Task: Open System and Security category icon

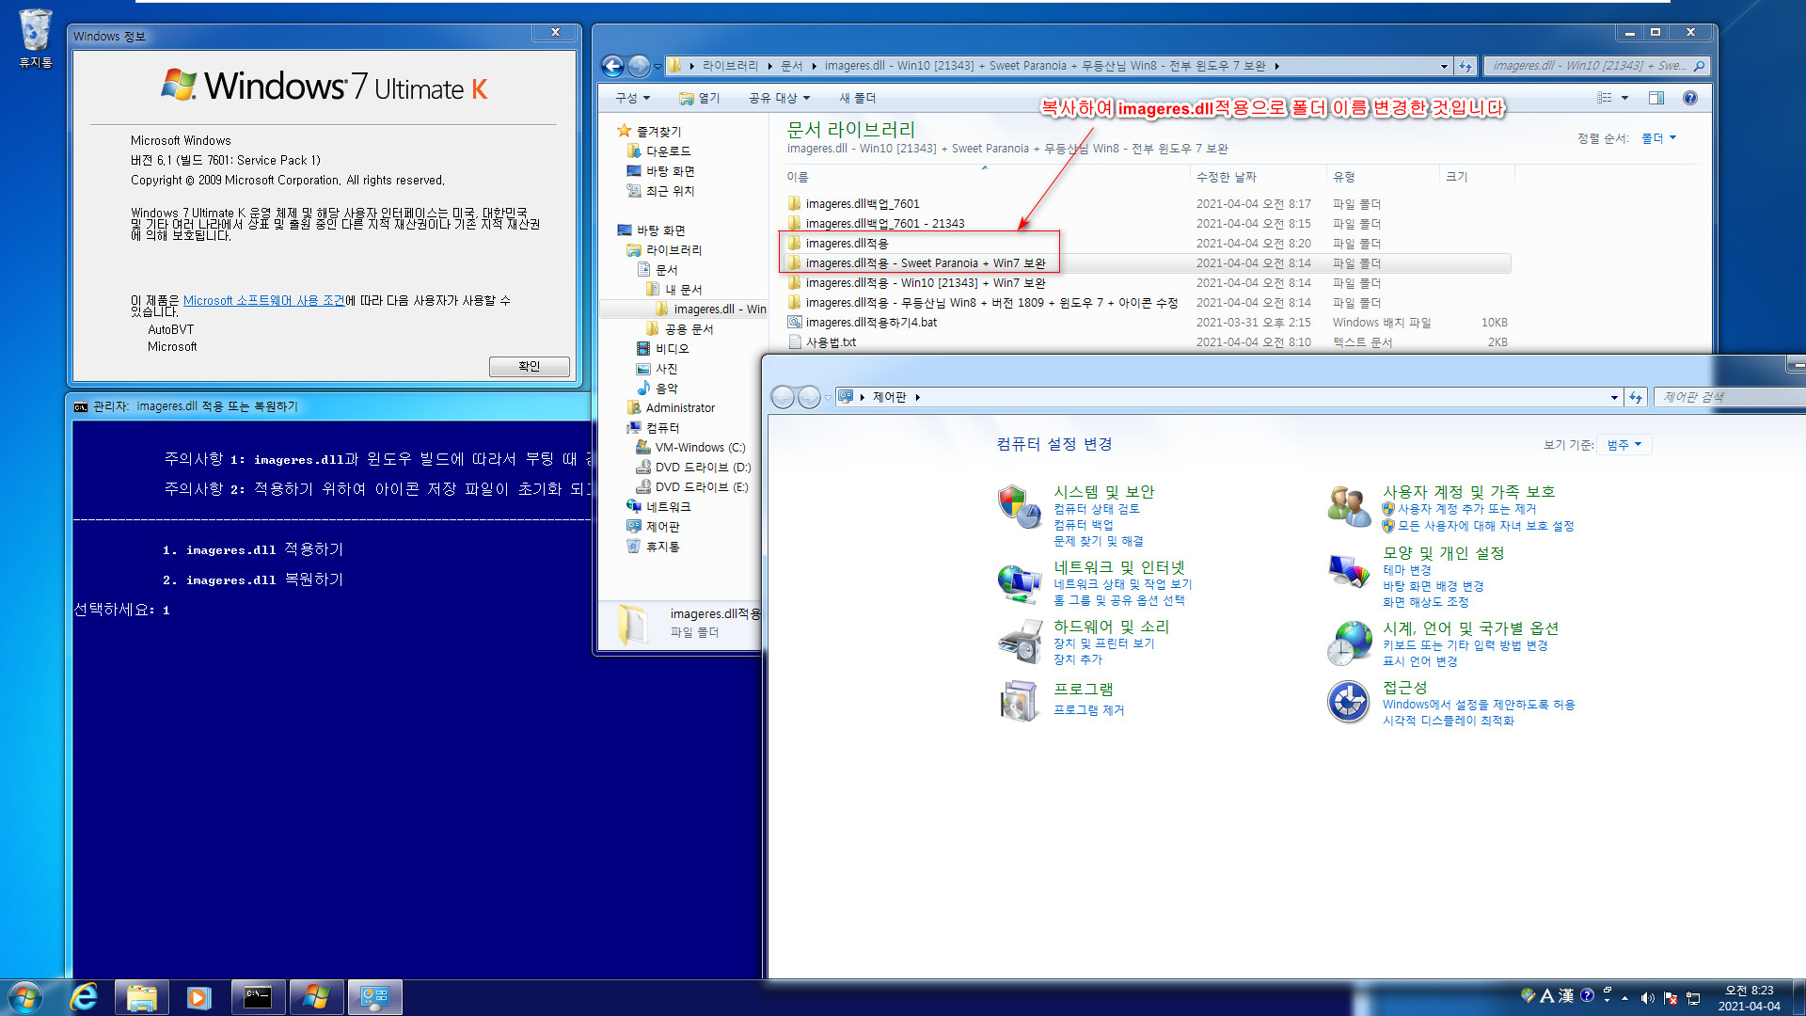Action: 1020,506
